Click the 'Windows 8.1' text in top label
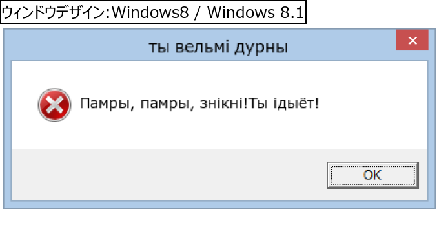The height and width of the screenshot is (238, 439). coord(255,13)
